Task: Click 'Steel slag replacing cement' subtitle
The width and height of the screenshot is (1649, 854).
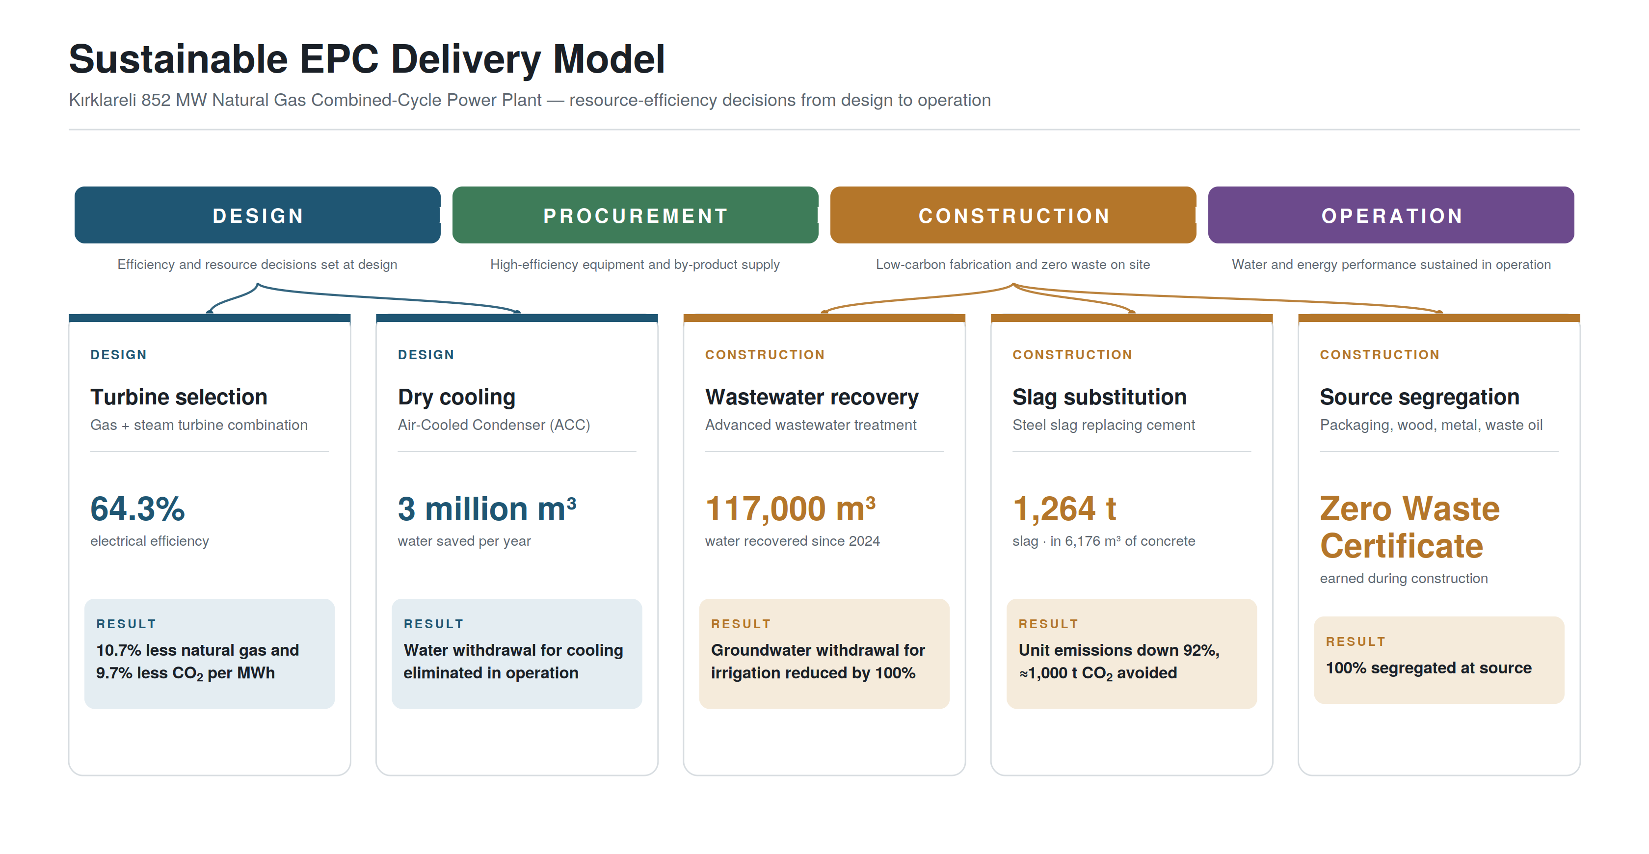Action: click(1104, 425)
